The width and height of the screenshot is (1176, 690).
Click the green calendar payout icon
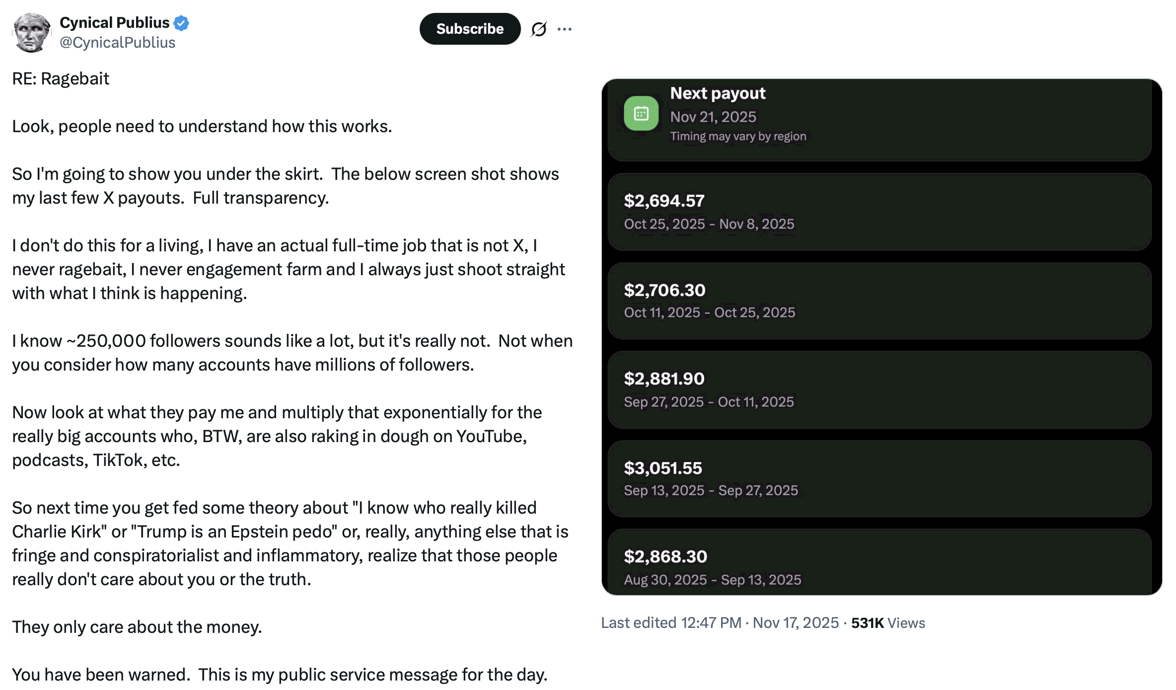641,115
